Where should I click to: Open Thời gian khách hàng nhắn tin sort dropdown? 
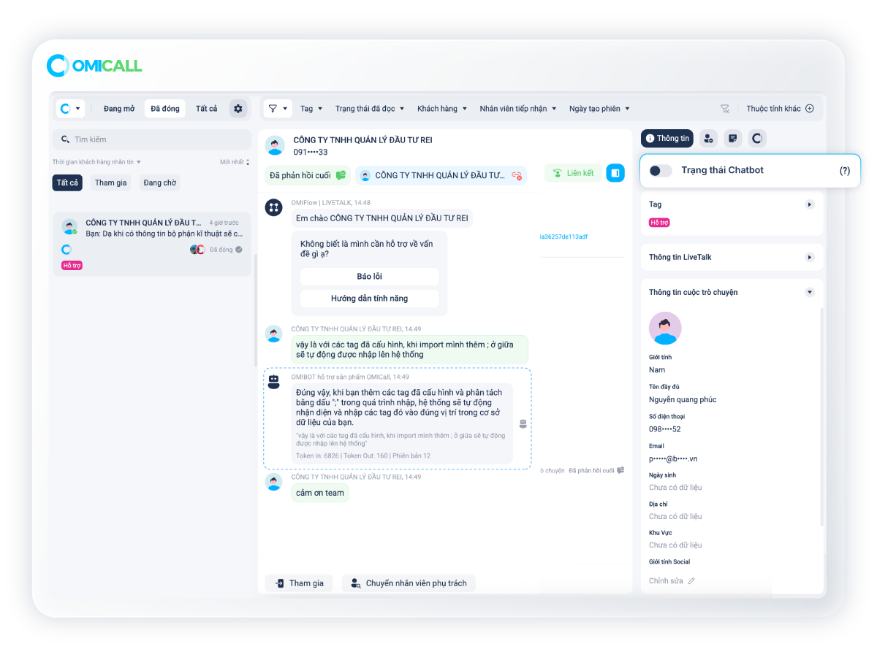click(x=96, y=162)
